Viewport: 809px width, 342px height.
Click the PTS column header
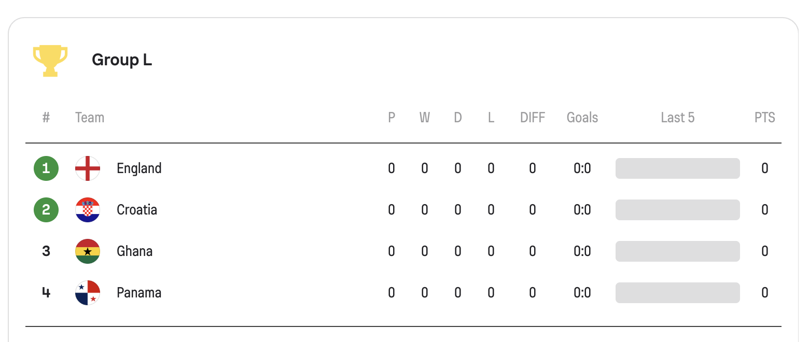tap(764, 118)
